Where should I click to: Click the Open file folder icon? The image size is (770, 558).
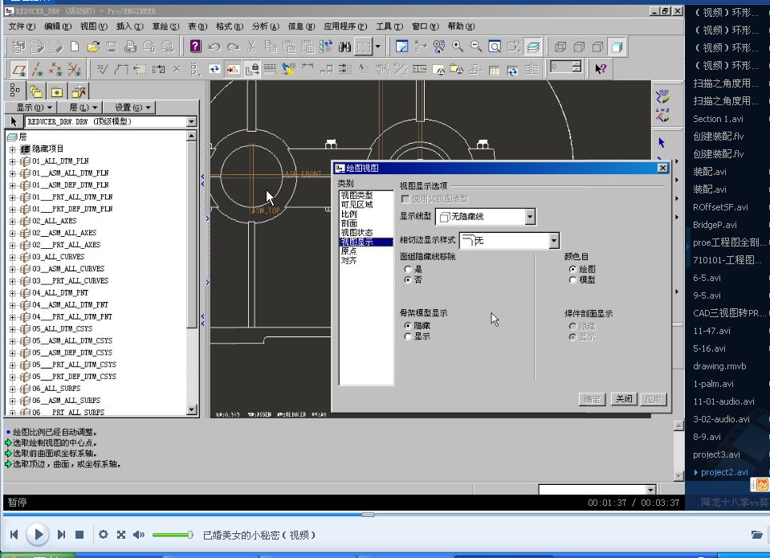(x=94, y=47)
